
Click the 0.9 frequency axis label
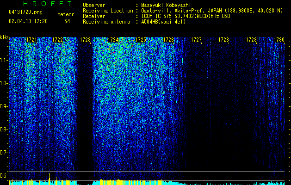4,106
